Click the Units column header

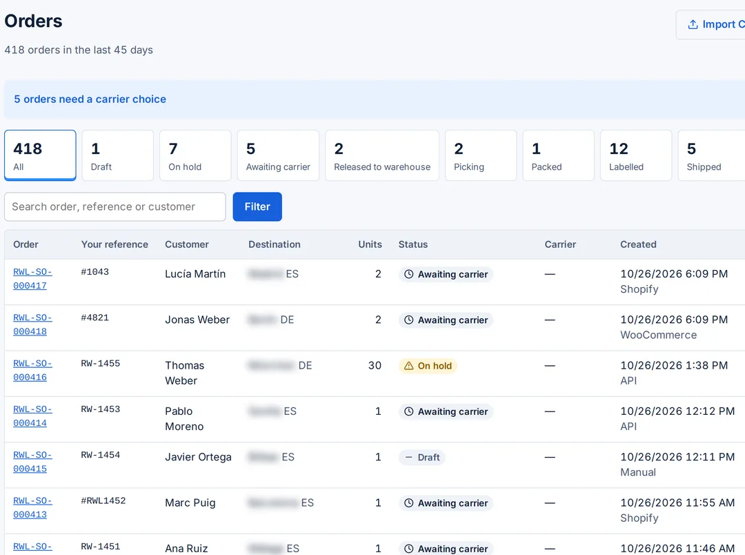pyautogui.click(x=370, y=244)
